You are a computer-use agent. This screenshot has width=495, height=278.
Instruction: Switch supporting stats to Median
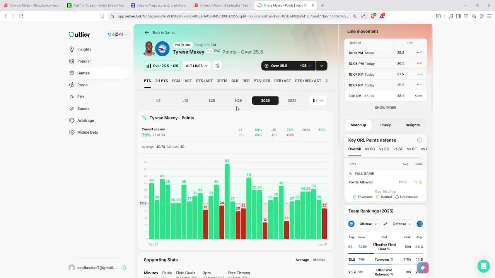[319, 260]
